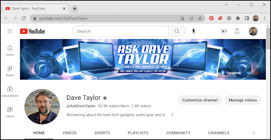271x140 pixels.
Task: Open Chrome three-dot menu
Action: (x=265, y=18)
